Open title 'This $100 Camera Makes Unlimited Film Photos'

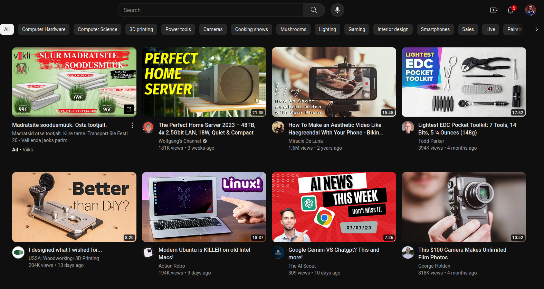462,253
